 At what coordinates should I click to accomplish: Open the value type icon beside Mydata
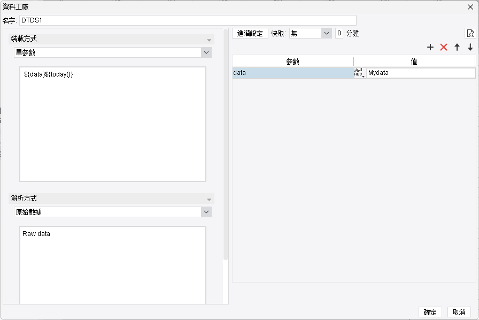click(x=360, y=73)
